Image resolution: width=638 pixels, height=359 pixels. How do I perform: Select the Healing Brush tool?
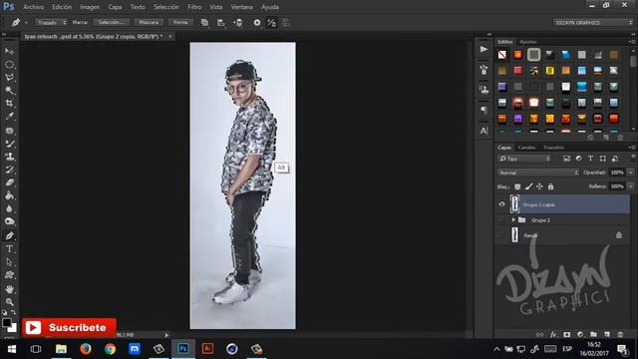point(9,131)
